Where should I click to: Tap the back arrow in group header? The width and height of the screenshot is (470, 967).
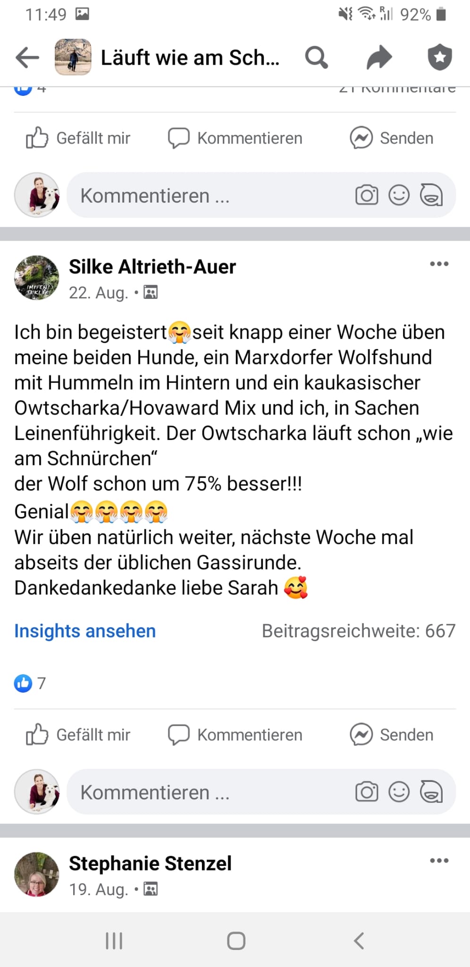click(27, 58)
